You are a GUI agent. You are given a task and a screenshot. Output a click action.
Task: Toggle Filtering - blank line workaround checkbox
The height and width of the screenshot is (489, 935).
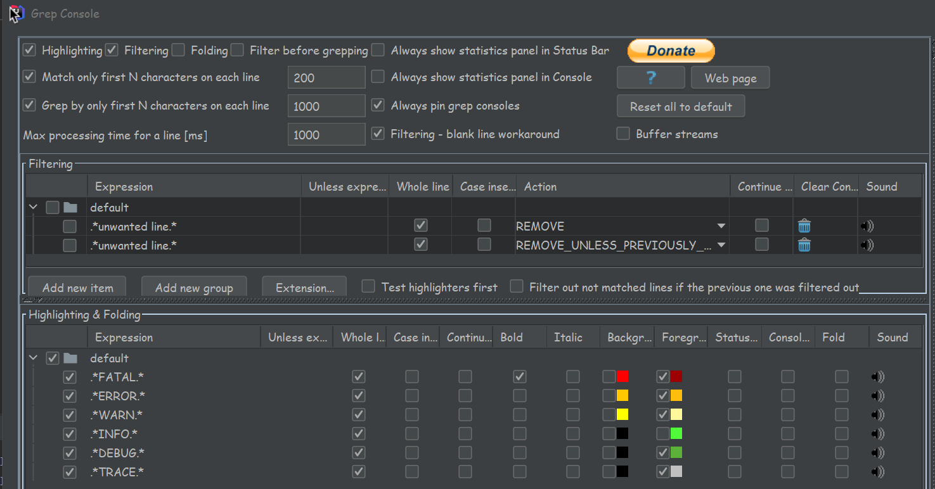point(378,133)
